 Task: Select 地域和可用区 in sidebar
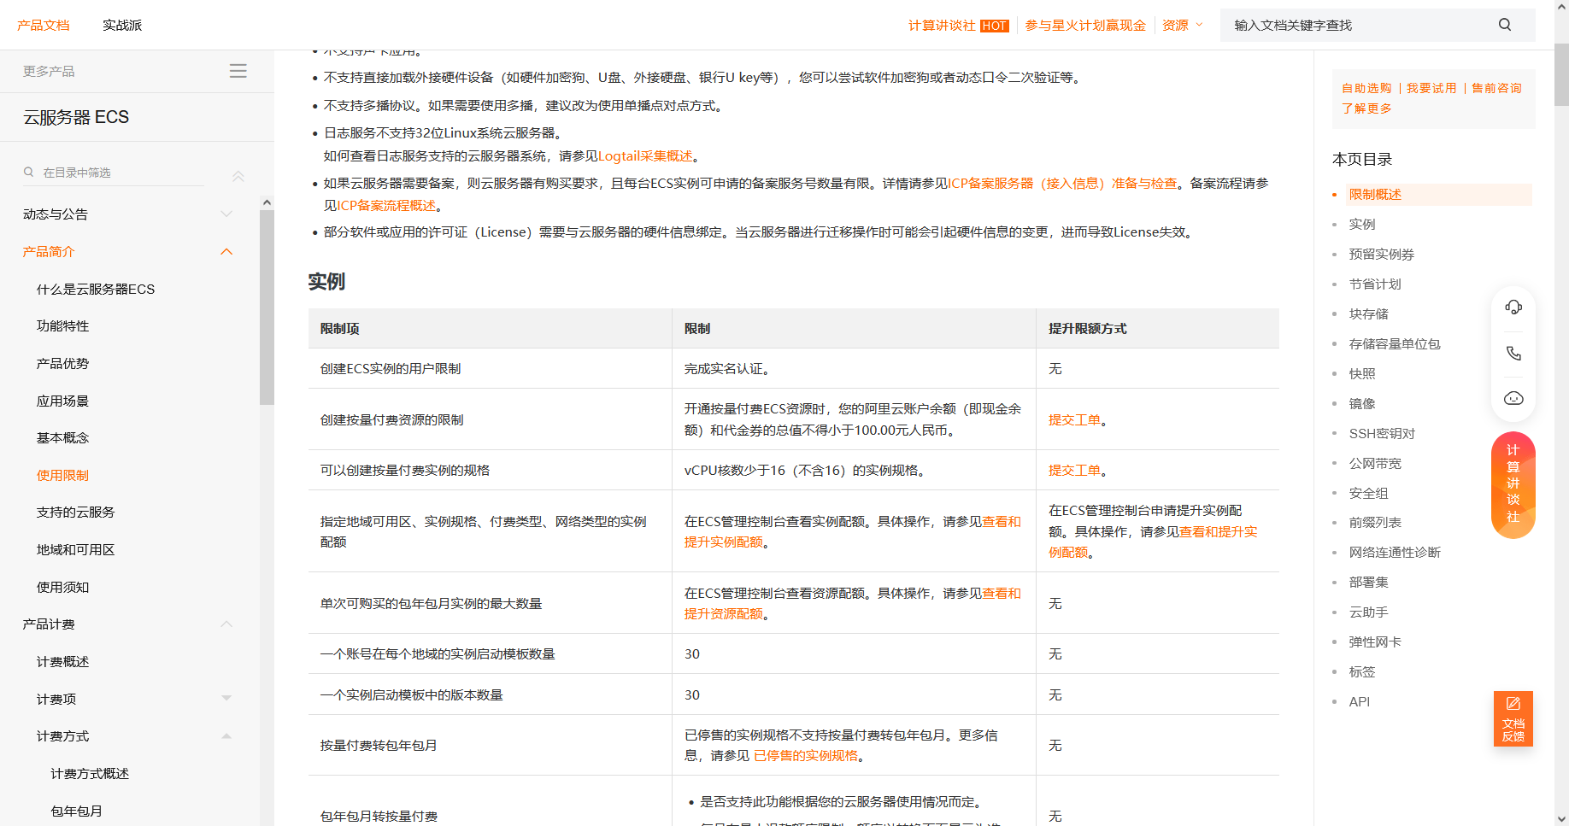click(x=76, y=549)
